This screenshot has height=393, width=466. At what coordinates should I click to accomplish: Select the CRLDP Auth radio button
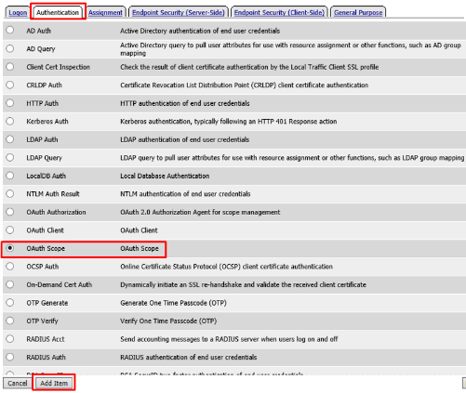pyautogui.click(x=10, y=85)
